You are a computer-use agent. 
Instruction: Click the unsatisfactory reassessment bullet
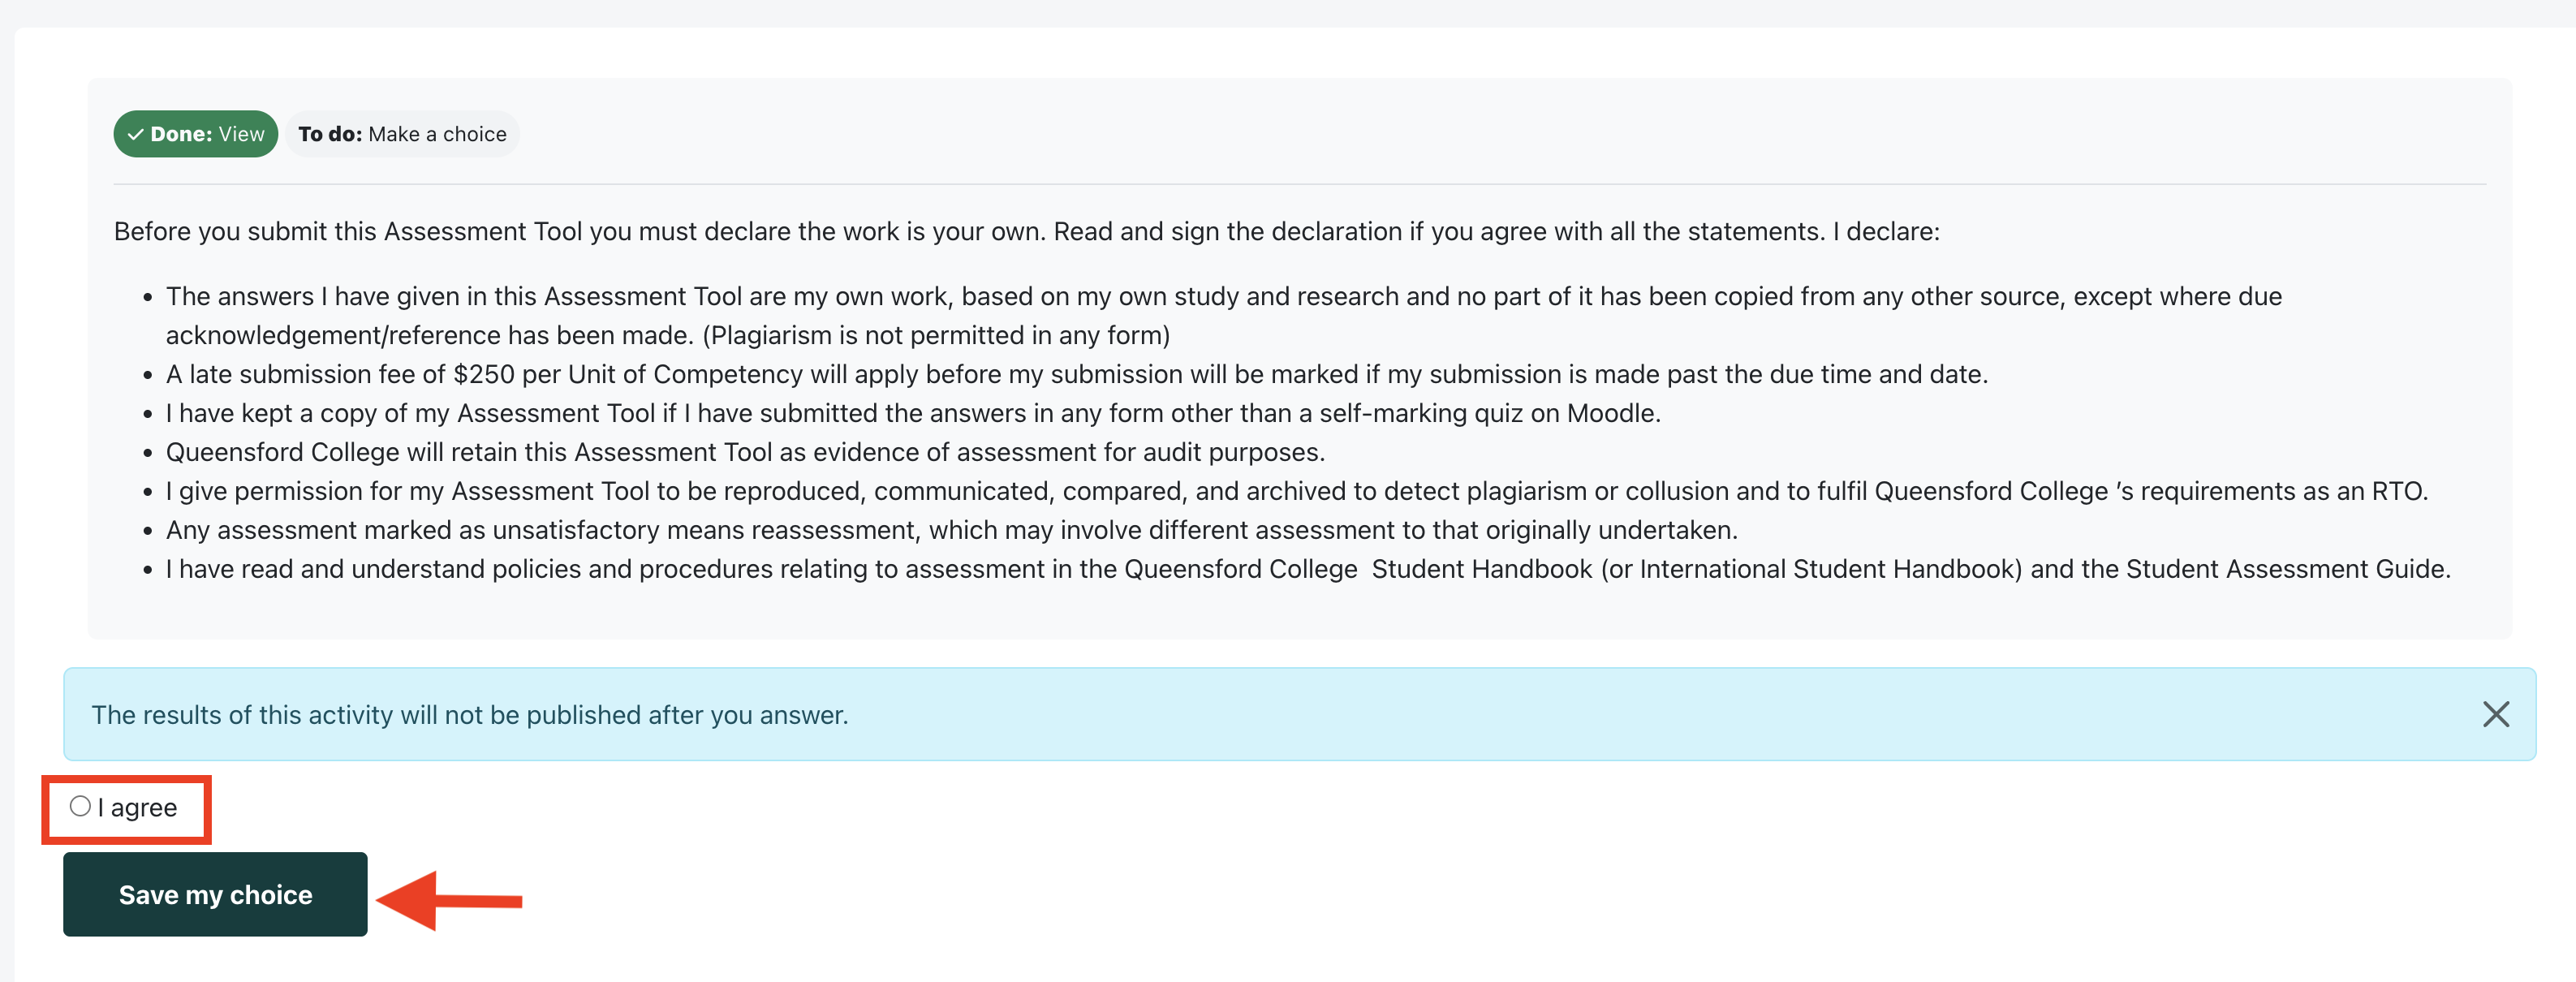951,530
